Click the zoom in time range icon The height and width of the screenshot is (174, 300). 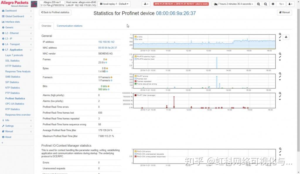(258, 4)
